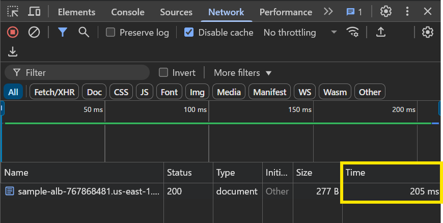Tick the Invert checkbox
The height and width of the screenshot is (223, 443).
pyautogui.click(x=163, y=72)
